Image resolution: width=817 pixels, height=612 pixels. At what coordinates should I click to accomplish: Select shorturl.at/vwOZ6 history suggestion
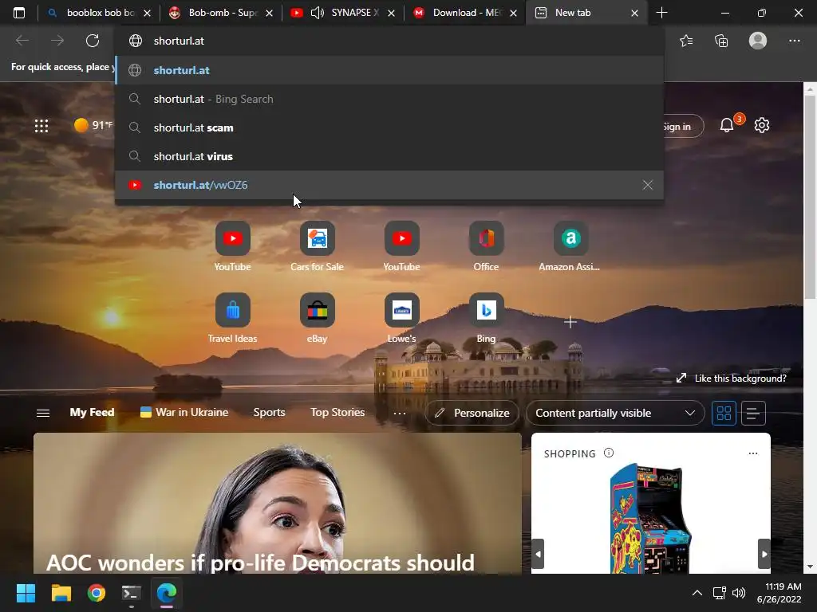(389, 185)
